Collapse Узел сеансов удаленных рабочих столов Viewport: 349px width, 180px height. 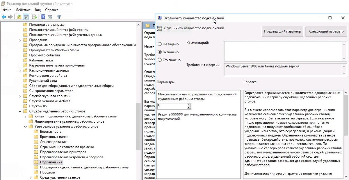click(25, 126)
